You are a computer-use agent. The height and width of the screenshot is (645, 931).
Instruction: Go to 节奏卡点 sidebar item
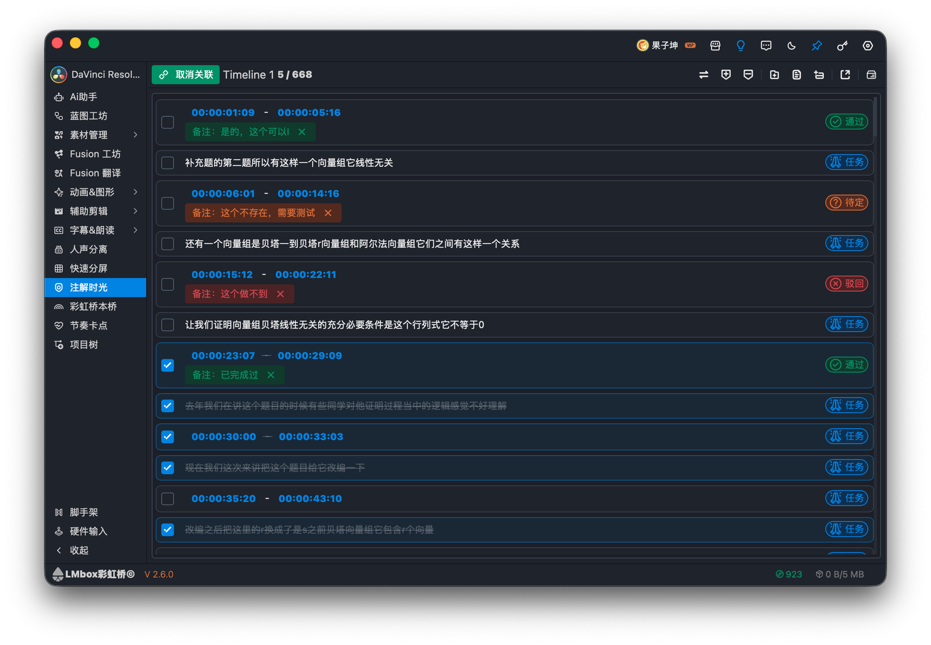[x=95, y=326]
